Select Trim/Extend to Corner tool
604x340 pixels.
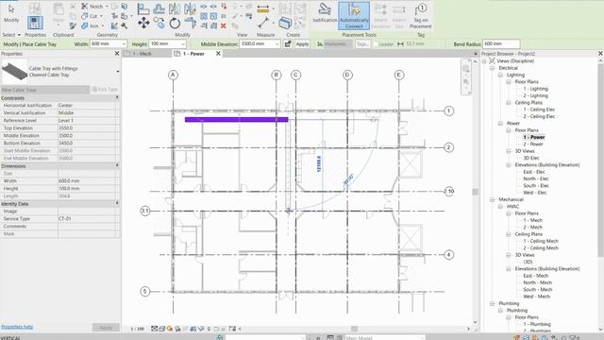pos(191,23)
